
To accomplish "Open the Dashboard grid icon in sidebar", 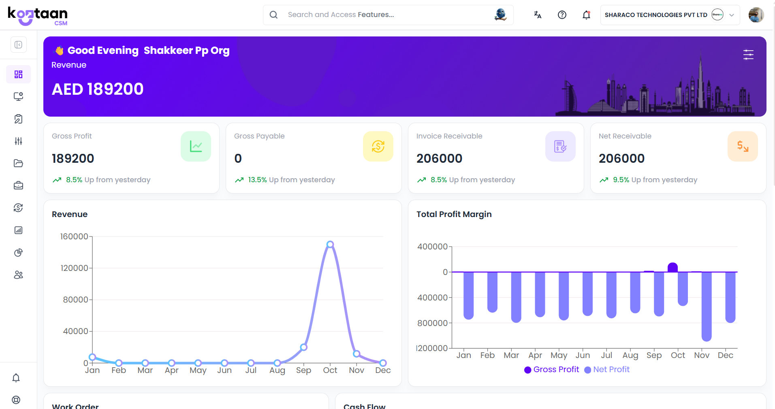I will pos(18,74).
